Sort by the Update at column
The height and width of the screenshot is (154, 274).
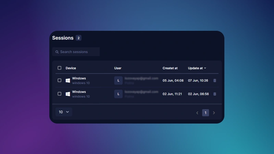[x=197, y=68]
